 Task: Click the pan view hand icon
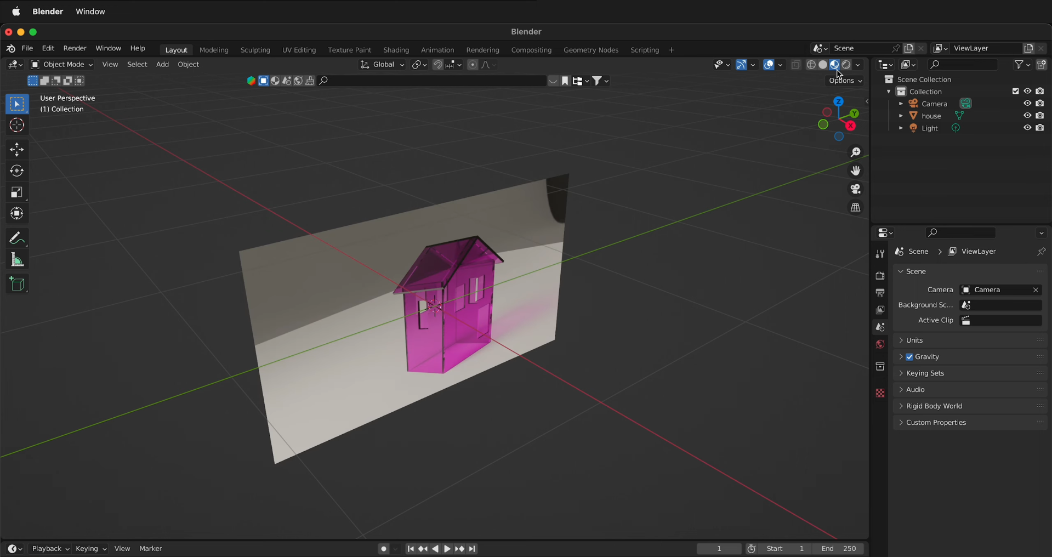(855, 171)
